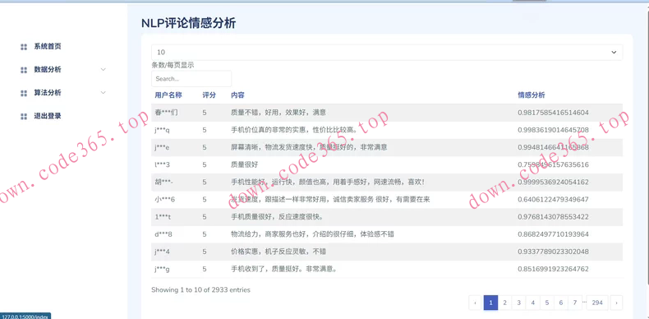This screenshot has width=649, height=319.
Task: Click the grid icon beside 数据分析
Action: (x=24, y=70)
